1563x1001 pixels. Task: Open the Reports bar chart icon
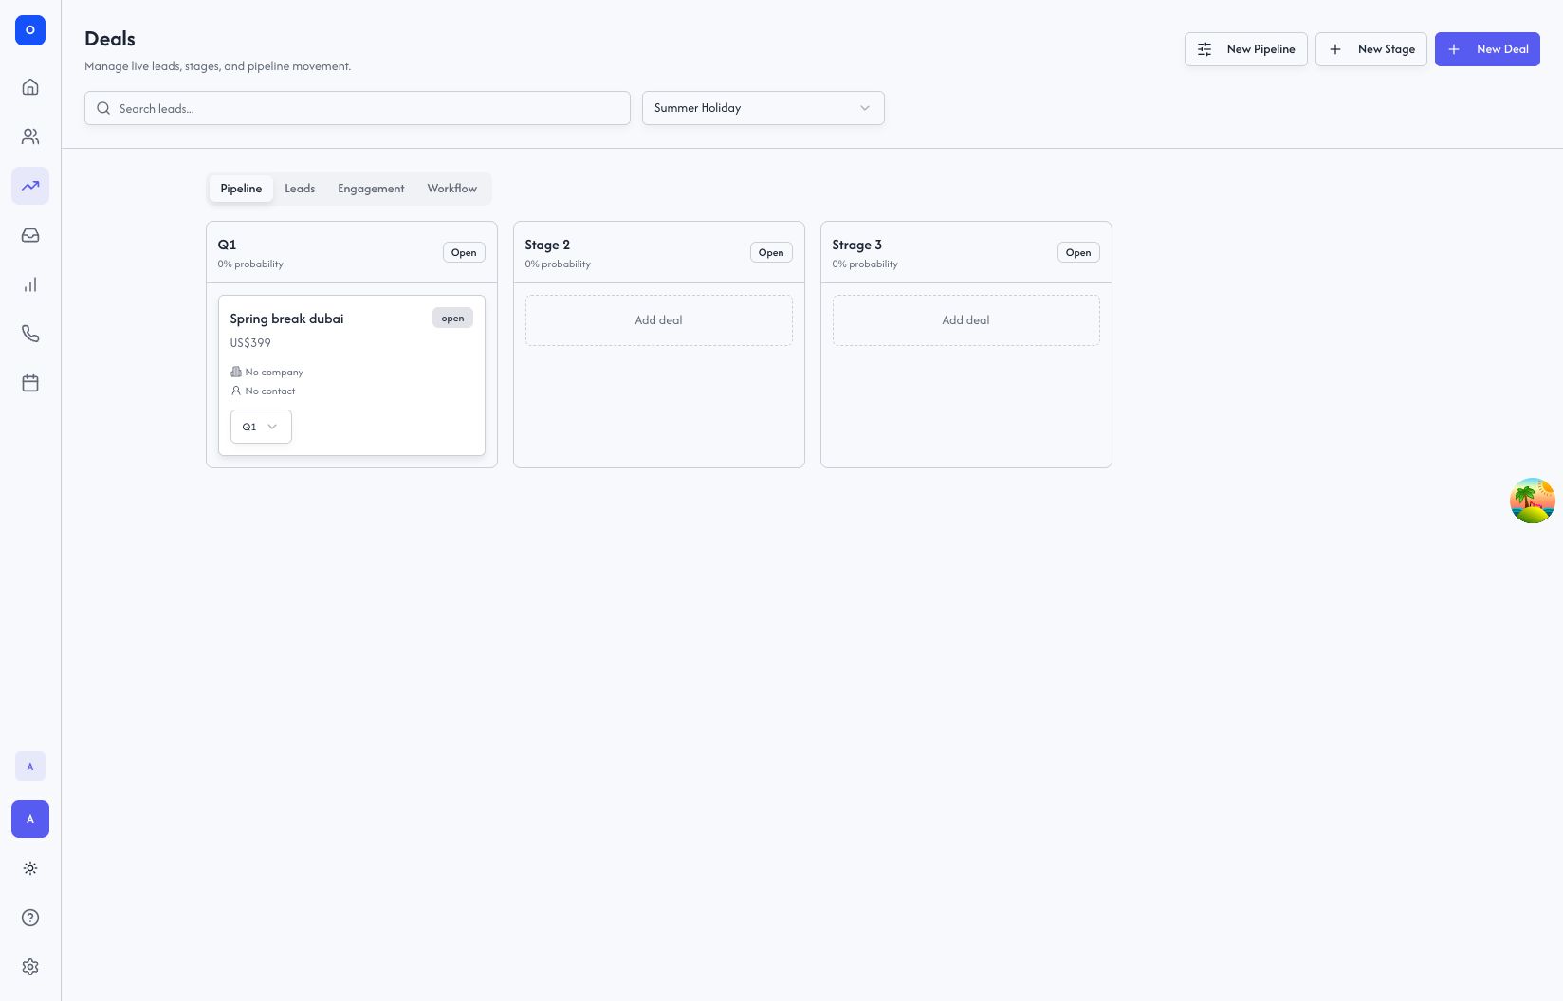point(30,284)
